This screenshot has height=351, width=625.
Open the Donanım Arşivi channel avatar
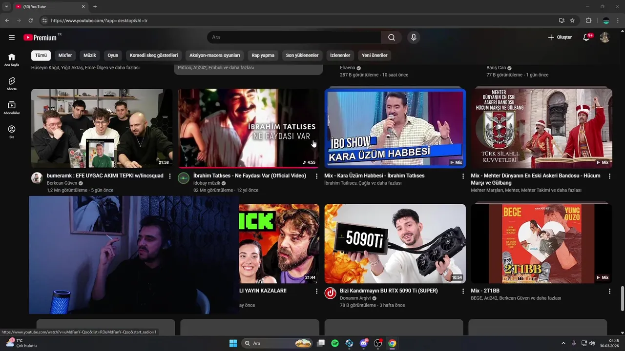pyautogui.click(x=330, y=293)
